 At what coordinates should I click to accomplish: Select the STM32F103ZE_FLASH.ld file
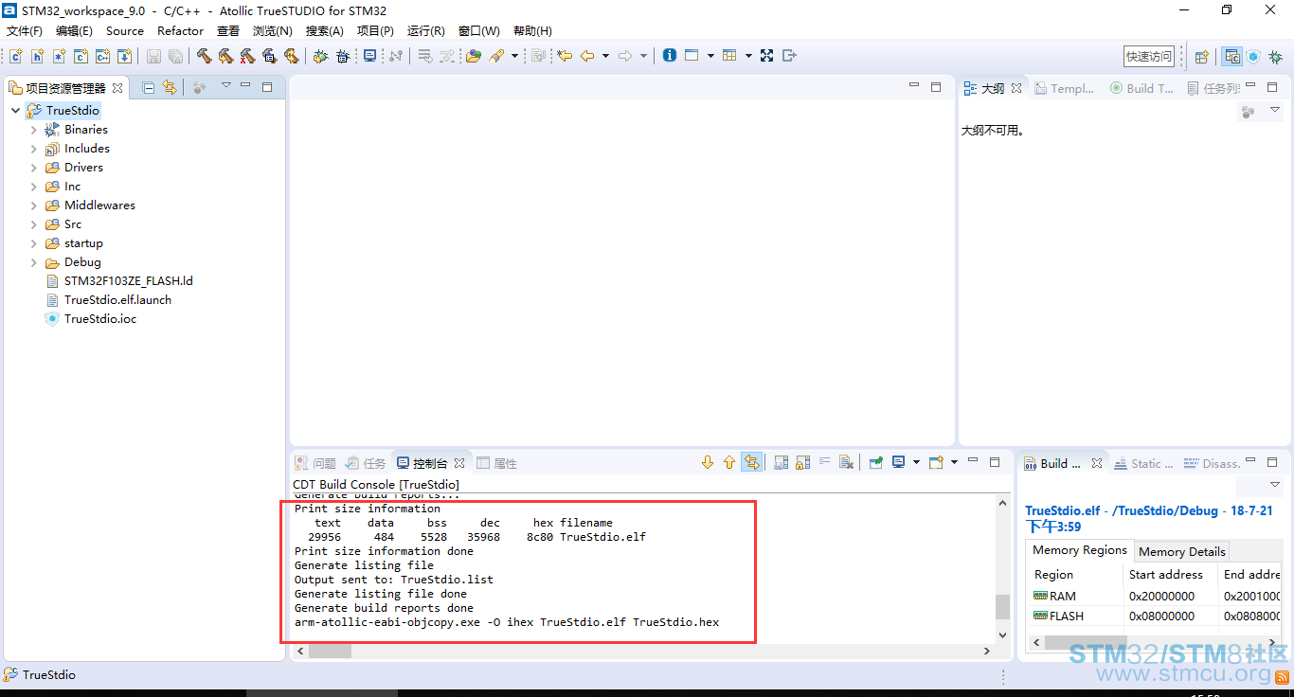119,281
